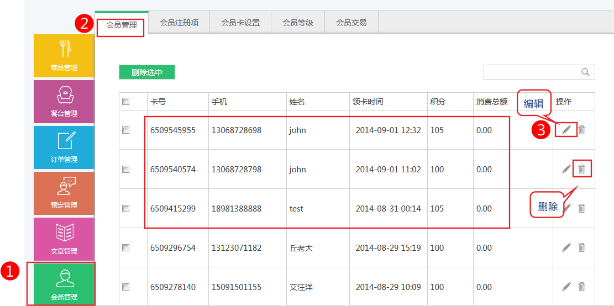This screenshot has height=306, width=614.
Task: Open 菜品管理 in the sidebar
Action: coord(64,55)
